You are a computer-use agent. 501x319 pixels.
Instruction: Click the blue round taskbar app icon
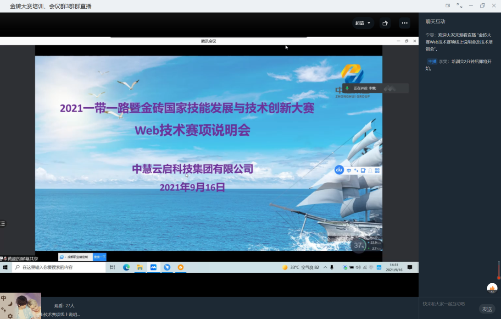[167, 267]
